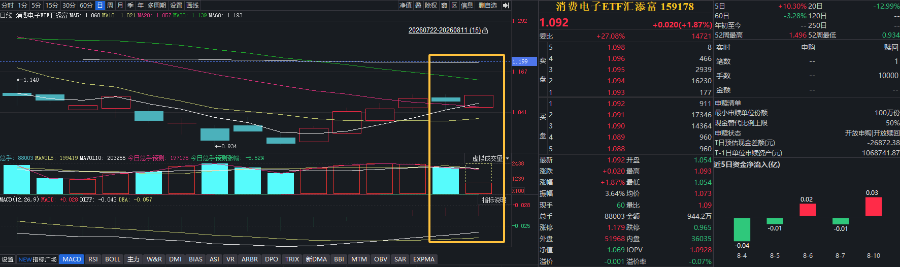Image resolution: width=900 pixels, height=267 pixels.
Task: Switch to the 月 monthly period
Action: pos(120,5)
